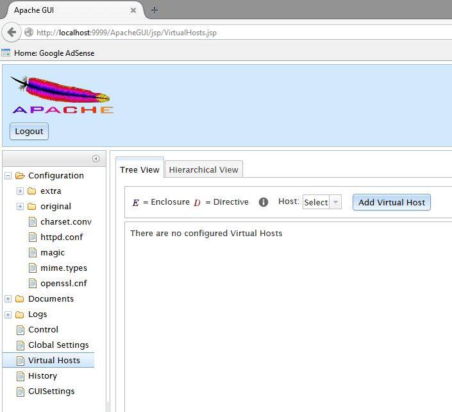Click the charset.conv file icon
452x412 pixels.
coord(33,221)
